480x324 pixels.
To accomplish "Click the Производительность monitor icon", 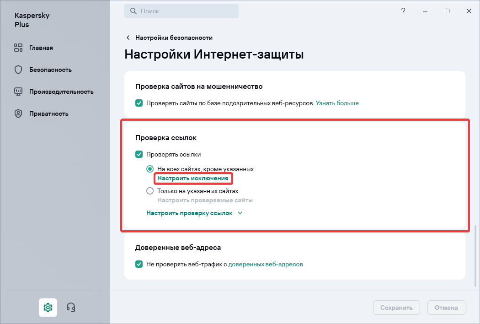I will (x=18, y=92).
